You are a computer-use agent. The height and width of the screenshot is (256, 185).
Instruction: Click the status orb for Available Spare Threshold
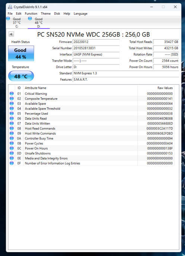pyautogui.click(x=12, y=108)
